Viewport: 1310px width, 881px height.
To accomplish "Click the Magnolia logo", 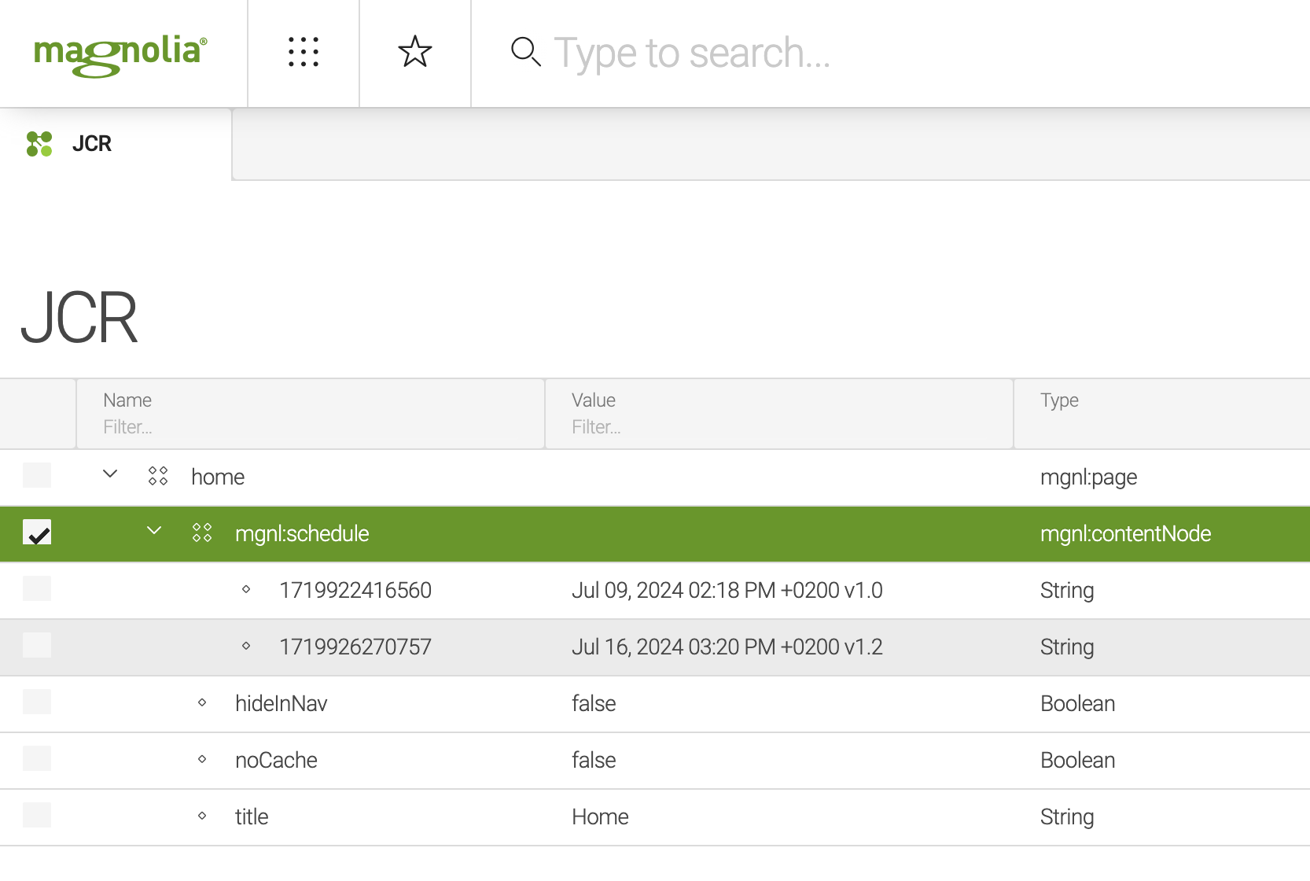I will click(120, 54).
